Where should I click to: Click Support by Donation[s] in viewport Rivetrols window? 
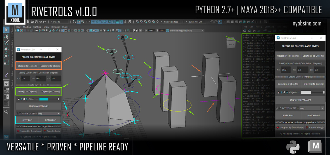tap(29, 131)
